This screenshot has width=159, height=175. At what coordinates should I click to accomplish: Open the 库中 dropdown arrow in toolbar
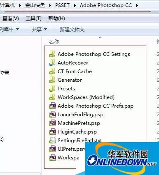point(17,29)
